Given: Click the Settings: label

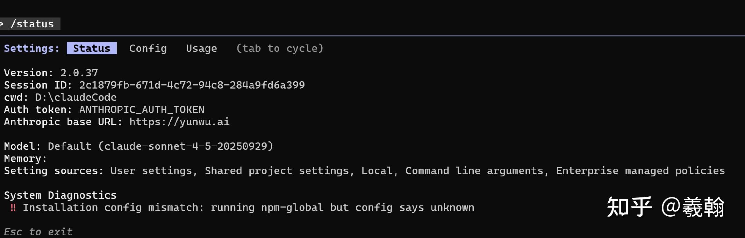Looking at the screenshot, I should click(x=31, y=48).
